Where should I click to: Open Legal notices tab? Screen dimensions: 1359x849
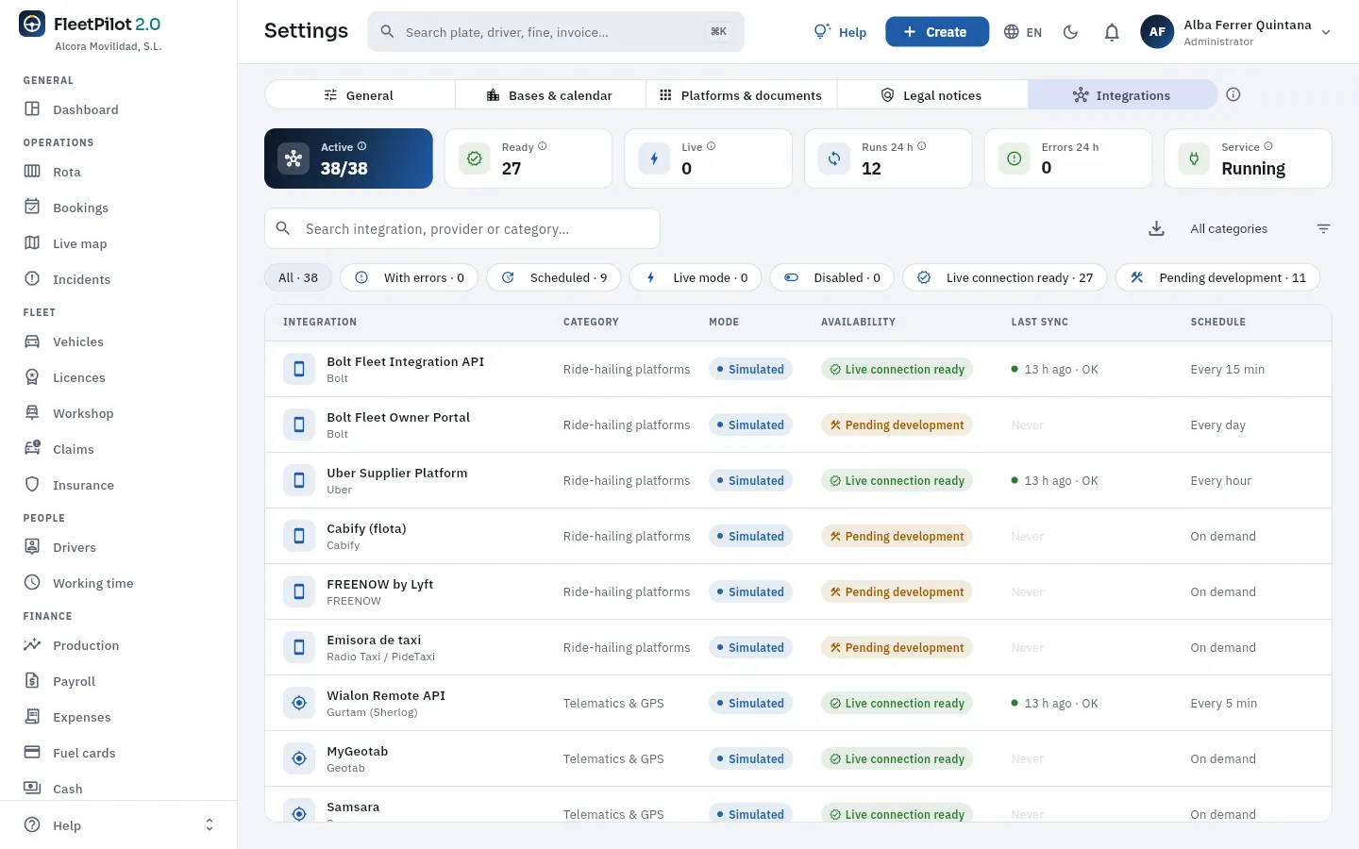tap(931, 95)
